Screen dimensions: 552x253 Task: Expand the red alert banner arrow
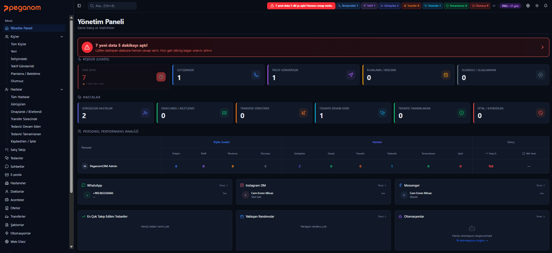(542, 47)
